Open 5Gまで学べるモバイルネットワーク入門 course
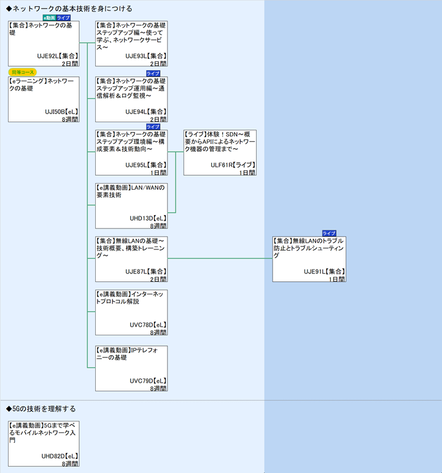This screenshot has width=442, height=473. click(x=44, y=444)
